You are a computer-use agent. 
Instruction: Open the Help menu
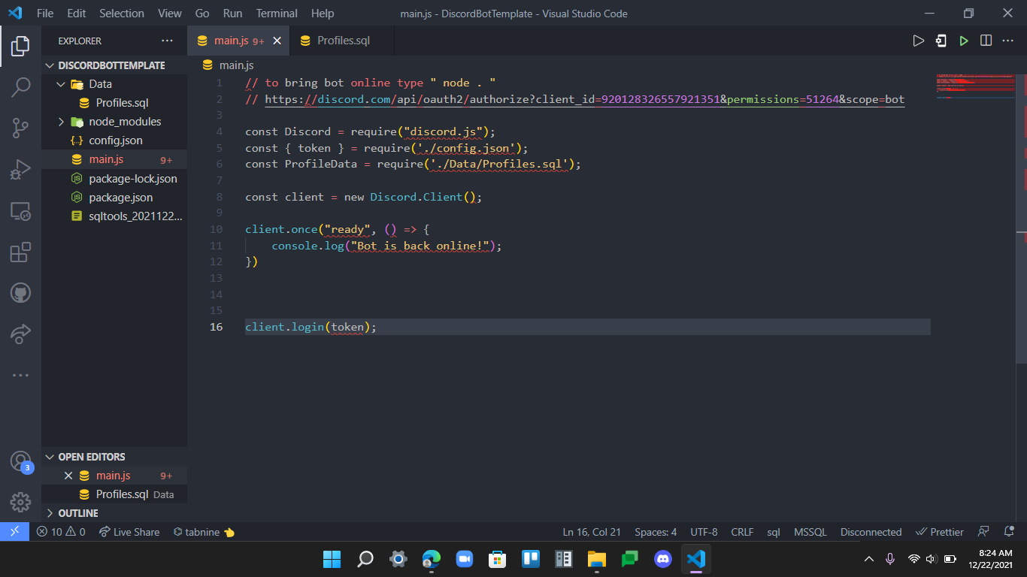click(323, 14)
